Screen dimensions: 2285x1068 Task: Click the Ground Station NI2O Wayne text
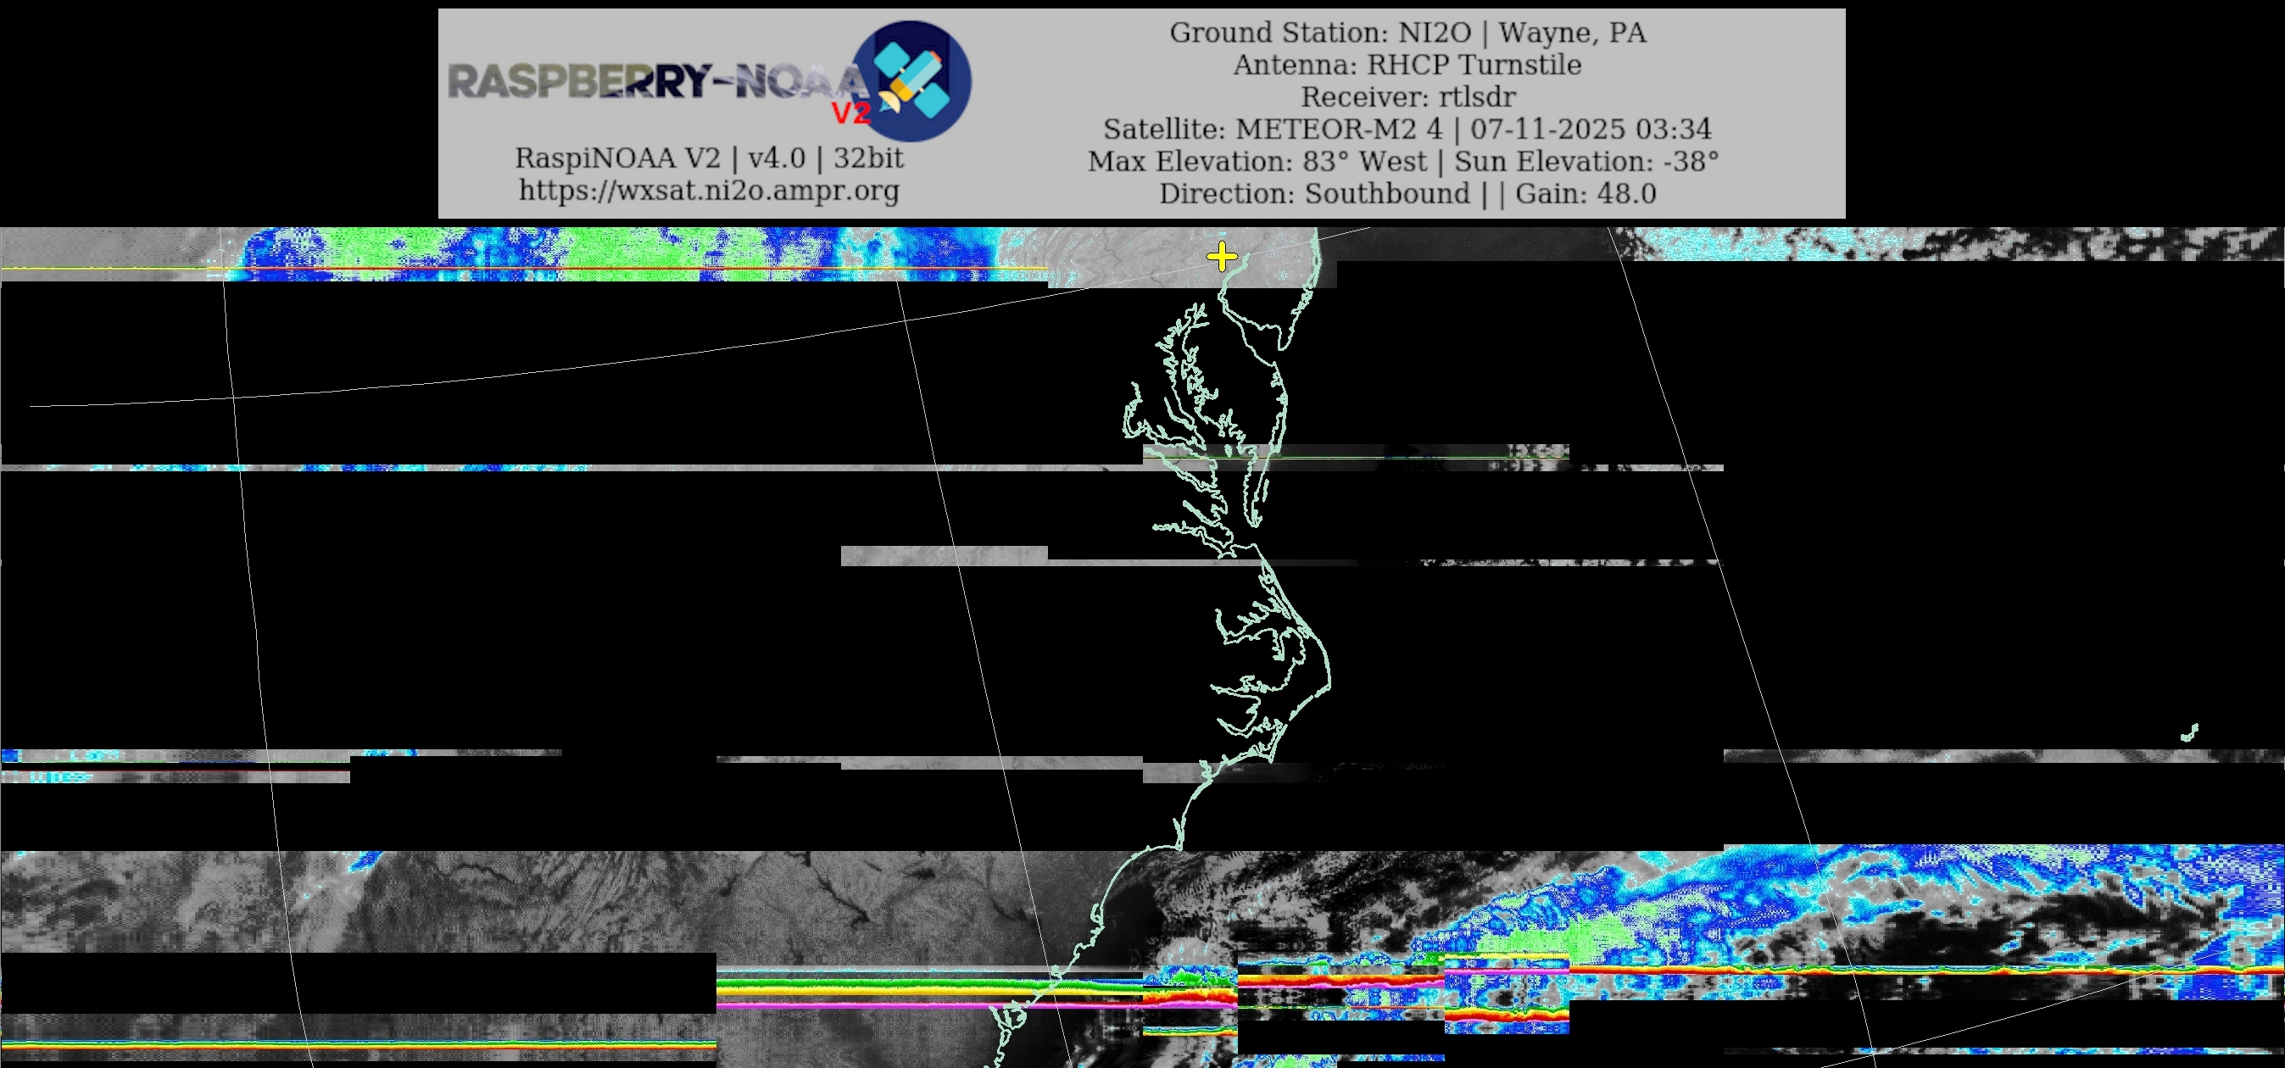[1407, 33]
